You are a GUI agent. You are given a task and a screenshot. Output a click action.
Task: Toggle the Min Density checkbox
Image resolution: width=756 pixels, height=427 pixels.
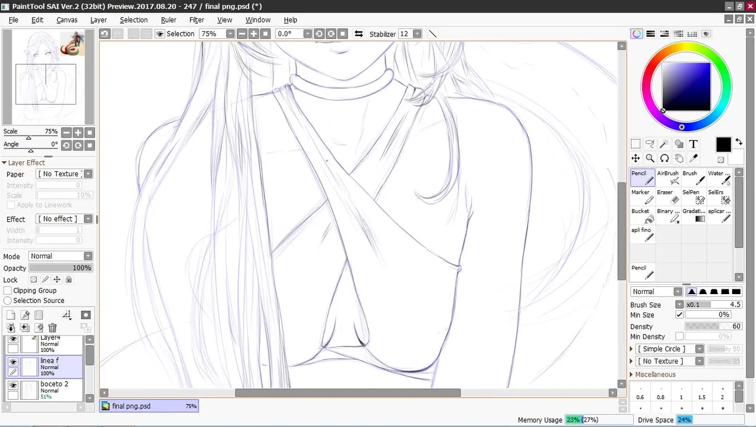point(679,337)
